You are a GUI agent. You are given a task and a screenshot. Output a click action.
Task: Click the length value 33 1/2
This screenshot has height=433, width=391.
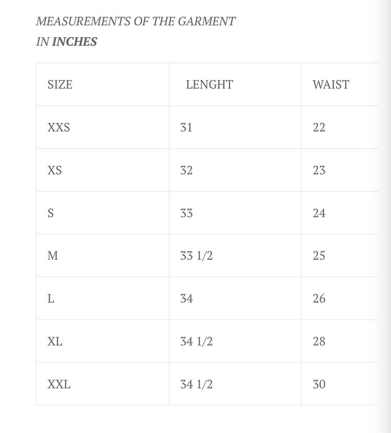(196, 256)
